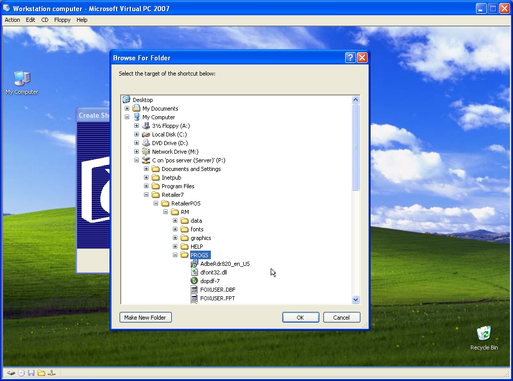Image resolution: width=513 pixels, height=381 pixels.
Task: Collapse the My Computer node in tree
Action: pos(127,117)
